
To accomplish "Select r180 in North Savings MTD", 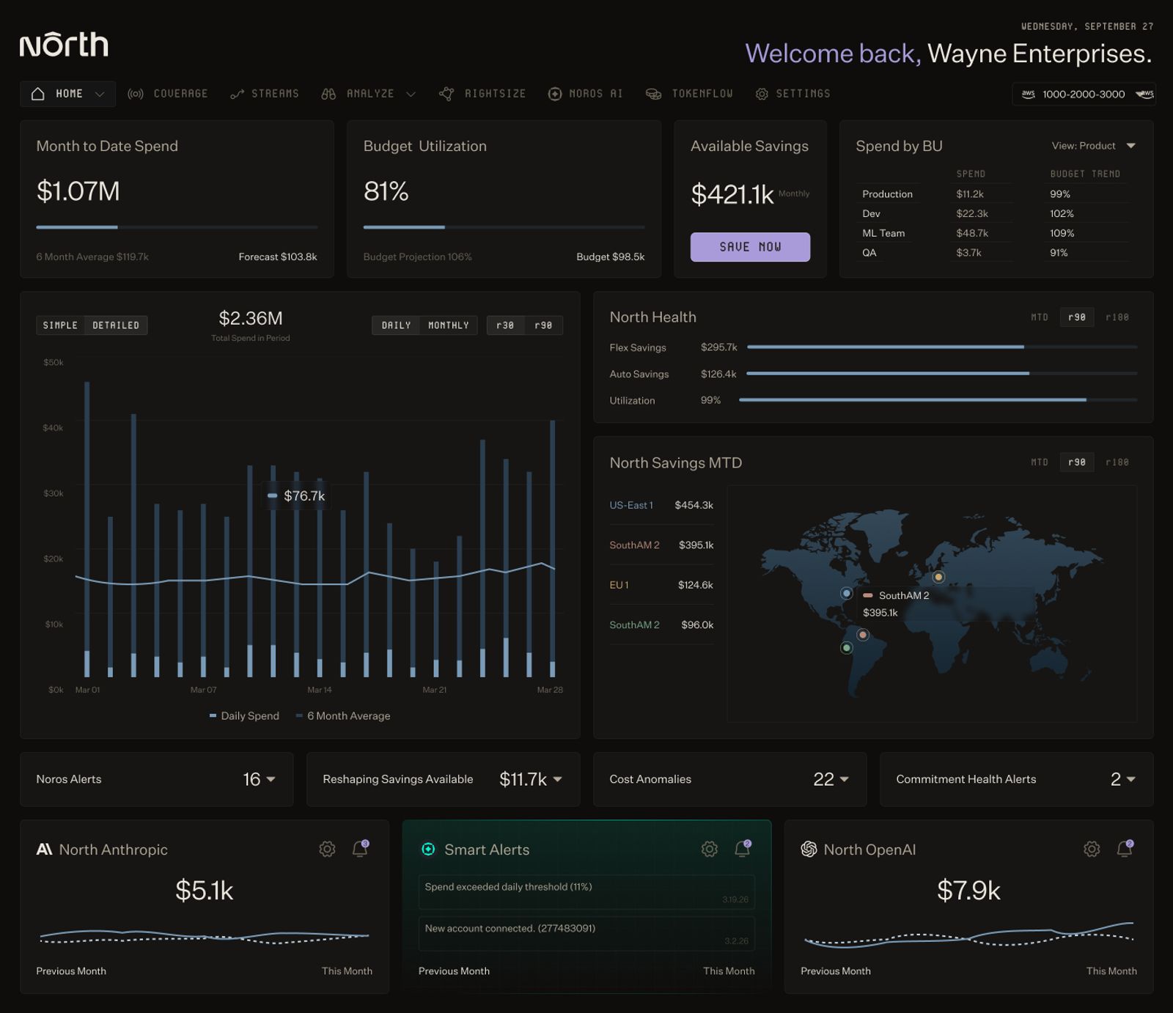I will [1117, 463].
